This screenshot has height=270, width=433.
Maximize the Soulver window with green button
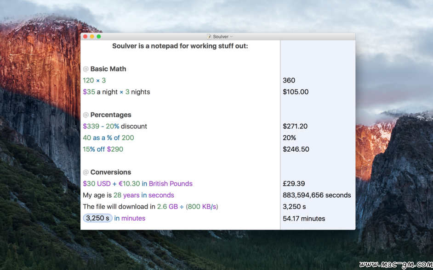click(x=99, y=36)
